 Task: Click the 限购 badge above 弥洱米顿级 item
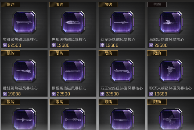pyautogui.click(x=157, y=53)
